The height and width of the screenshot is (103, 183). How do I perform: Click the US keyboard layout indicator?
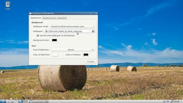[168, 101]
